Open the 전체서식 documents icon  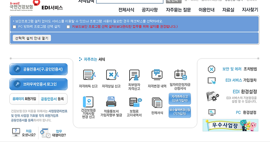[x=157, y=102]
